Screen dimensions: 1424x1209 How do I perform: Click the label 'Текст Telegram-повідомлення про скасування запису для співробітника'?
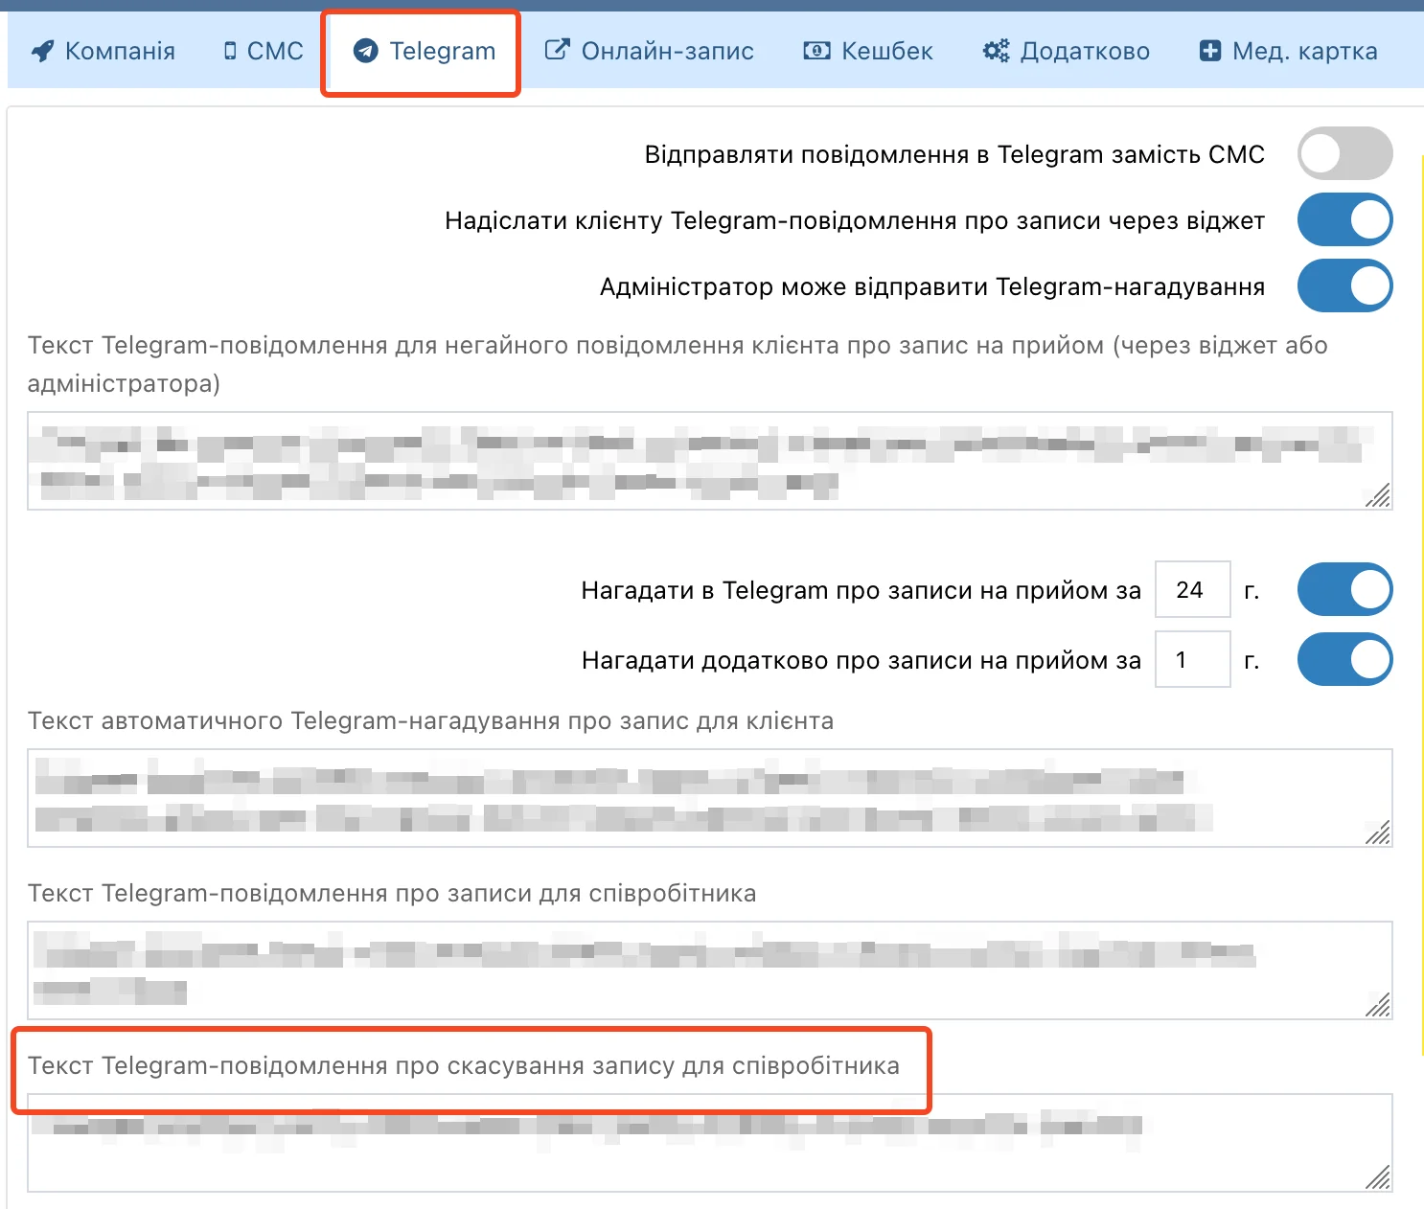[x=464, y=1065]
